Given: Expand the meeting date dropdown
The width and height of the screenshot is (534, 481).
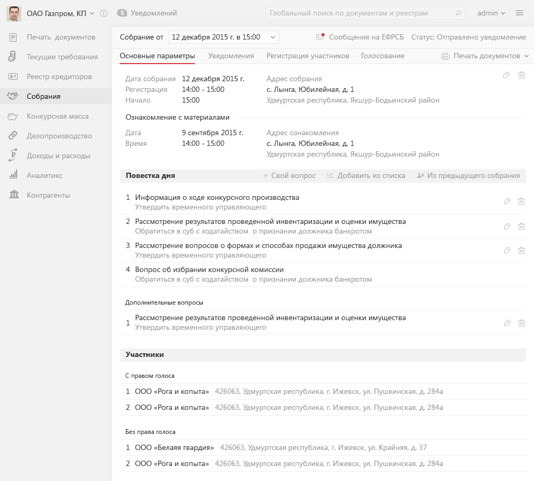Looking at the screenshot, I should tap(273, 37).
